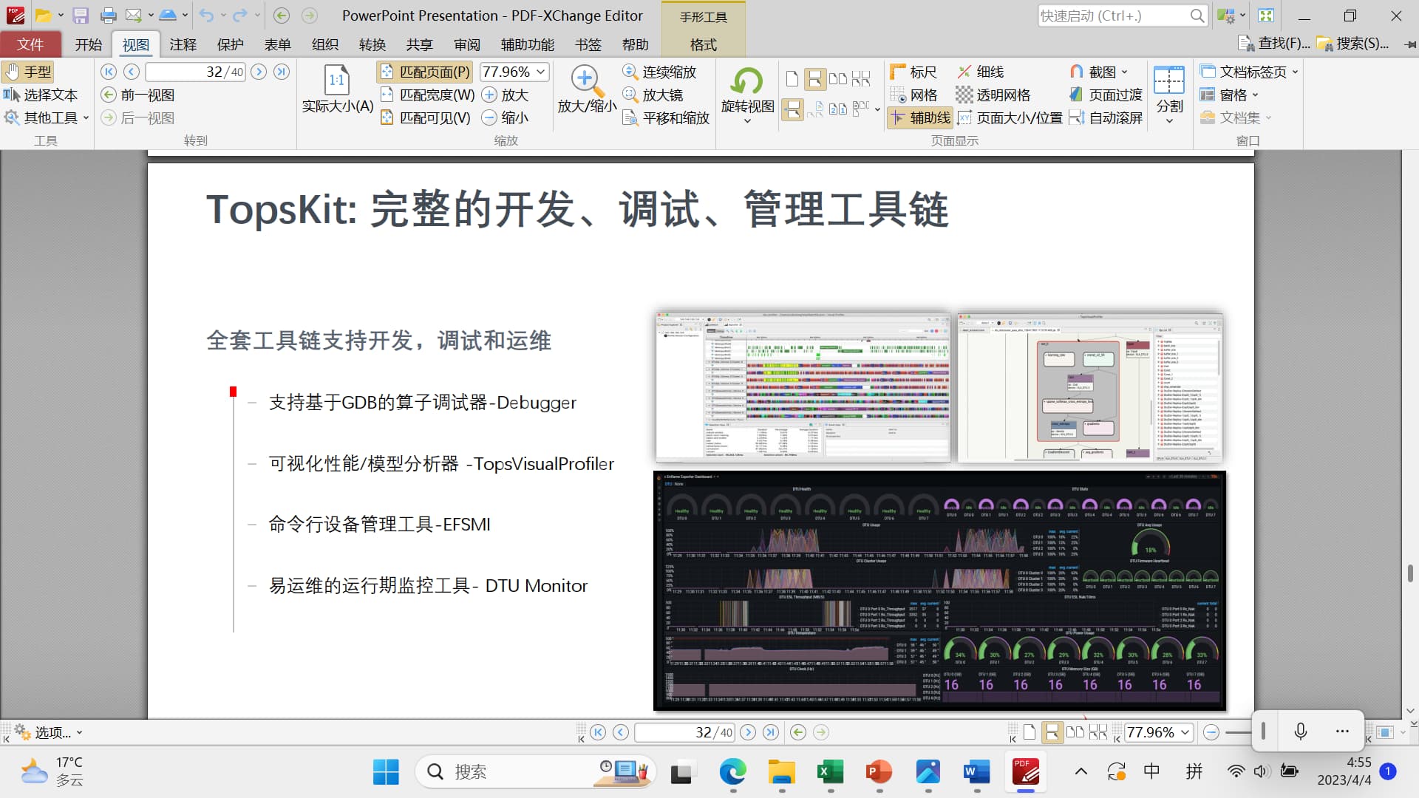Click 搜索(S) search button

pos(1352,44)
